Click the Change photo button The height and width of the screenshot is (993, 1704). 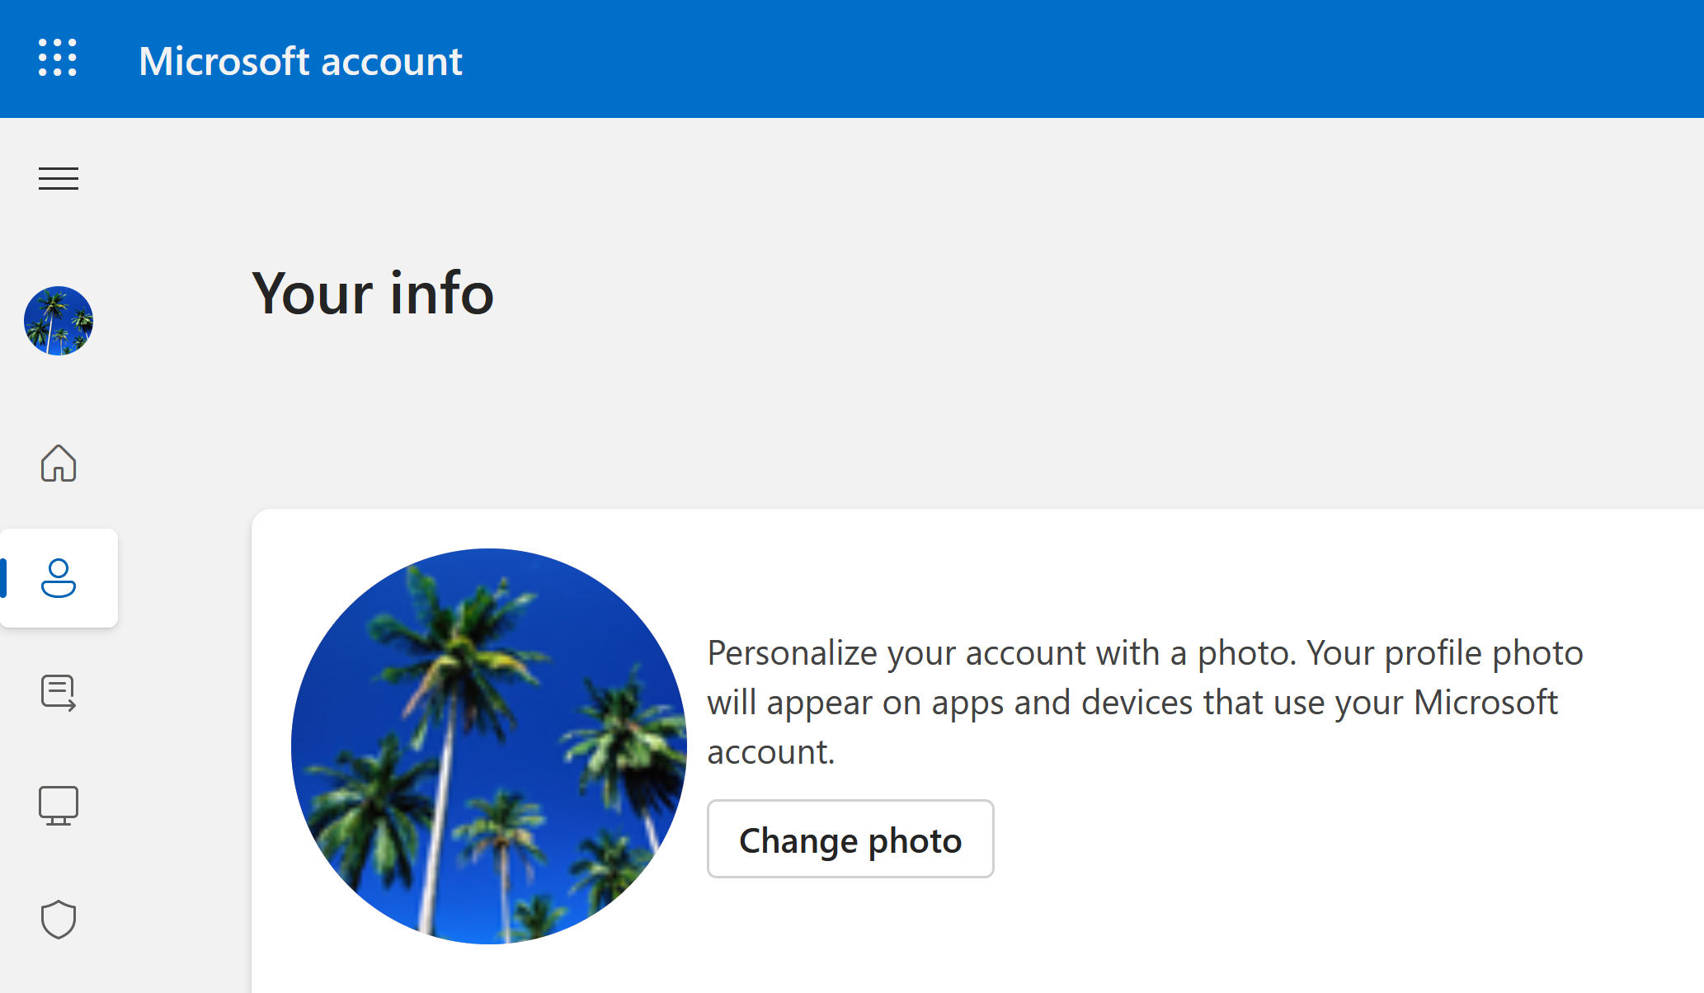click(850, 839)
